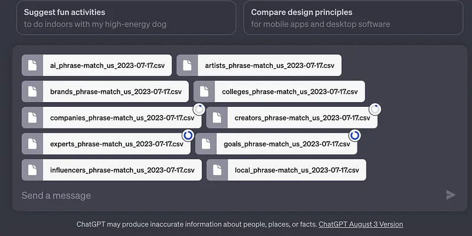Click creators_phrase-match_us_2023-07-17.csv file name

(303, 118)
